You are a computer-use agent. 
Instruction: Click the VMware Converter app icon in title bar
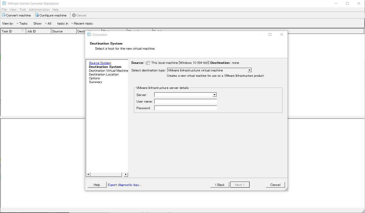(4, 3)
